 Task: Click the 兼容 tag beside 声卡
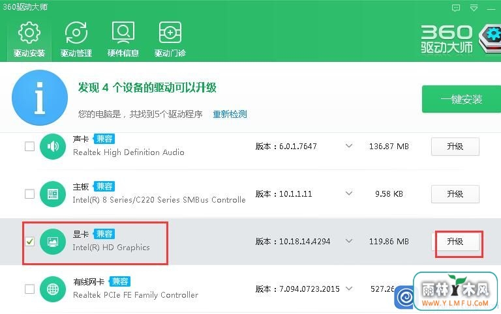click(104, 139)
